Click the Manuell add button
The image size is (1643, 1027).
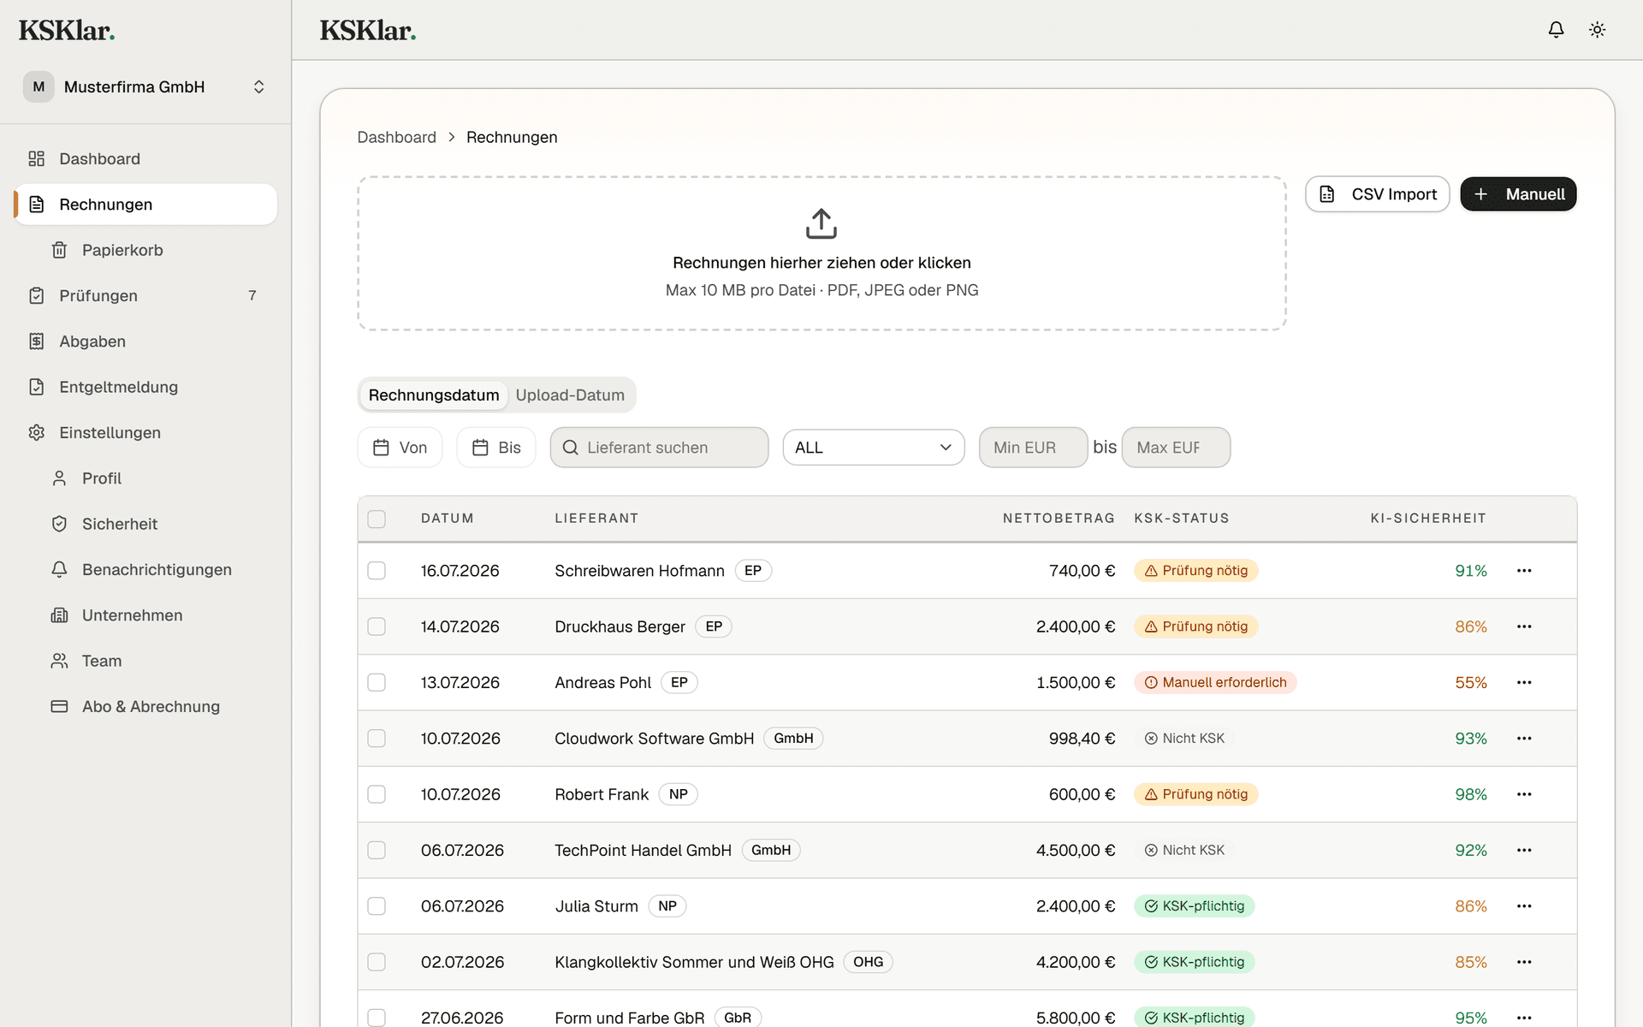click(1518, 194)
